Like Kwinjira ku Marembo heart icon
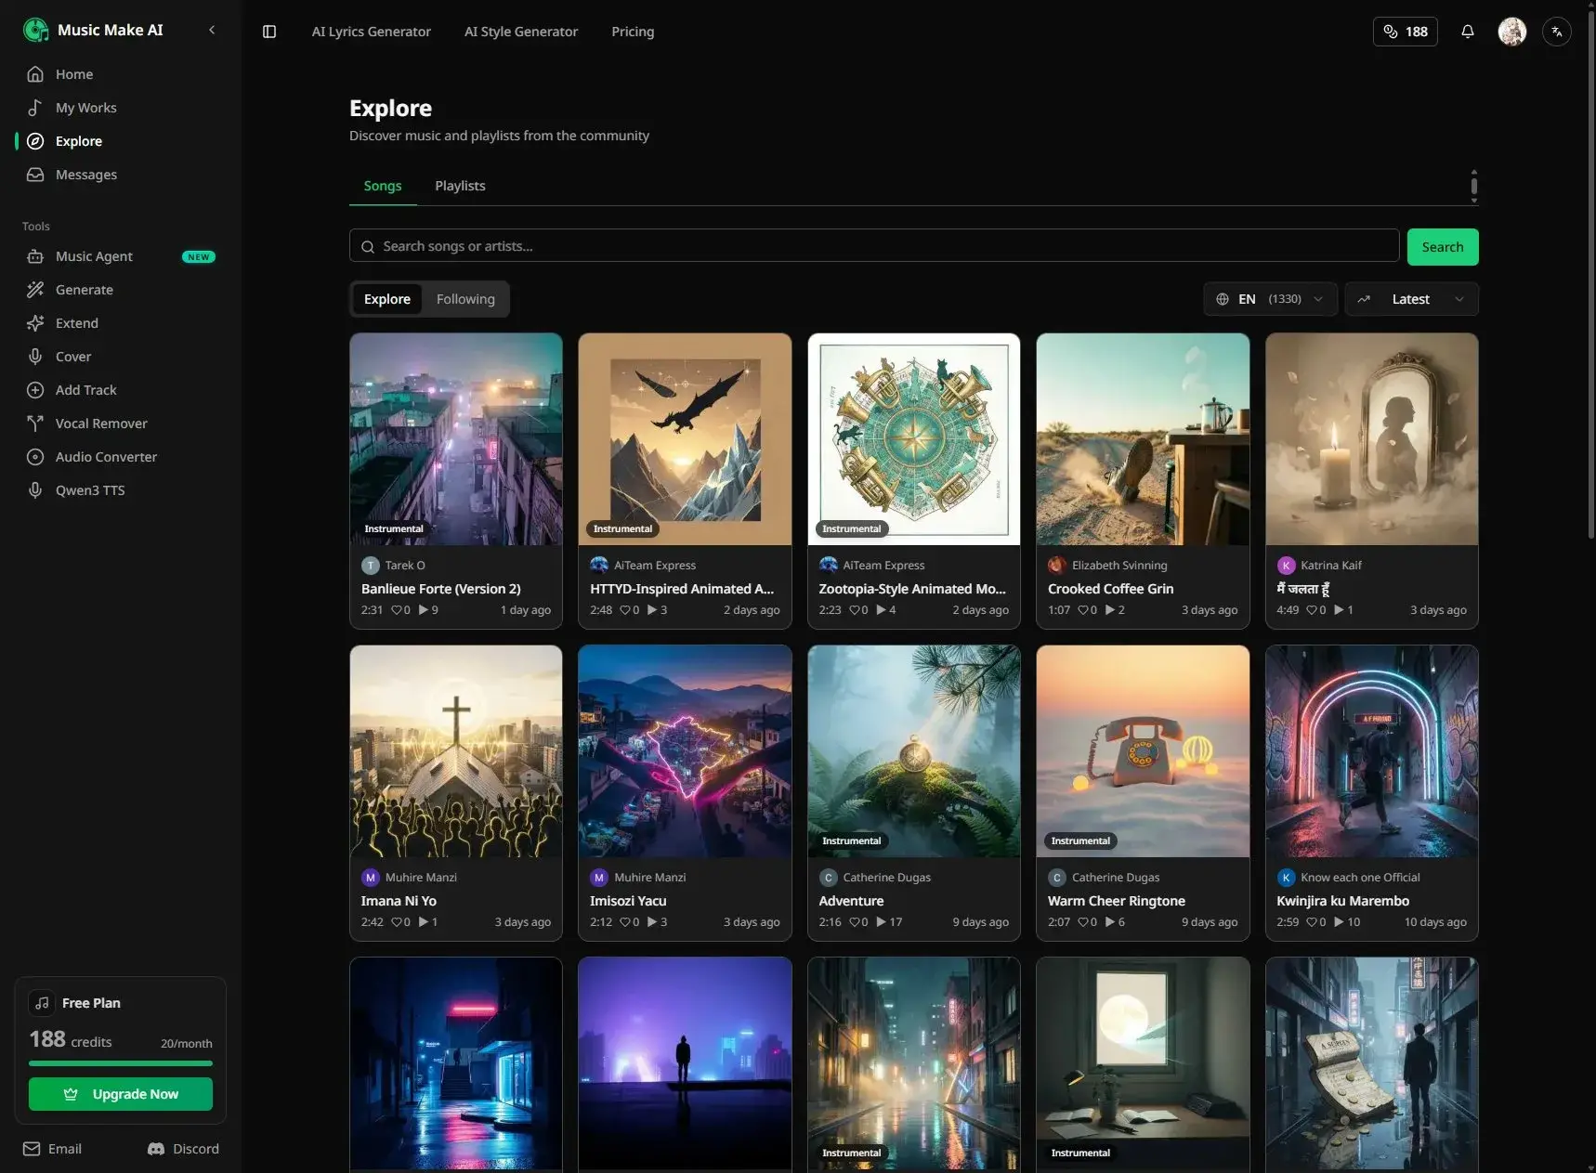The width and height of the screenshot is (1596, 1173). click(1312, 922)
